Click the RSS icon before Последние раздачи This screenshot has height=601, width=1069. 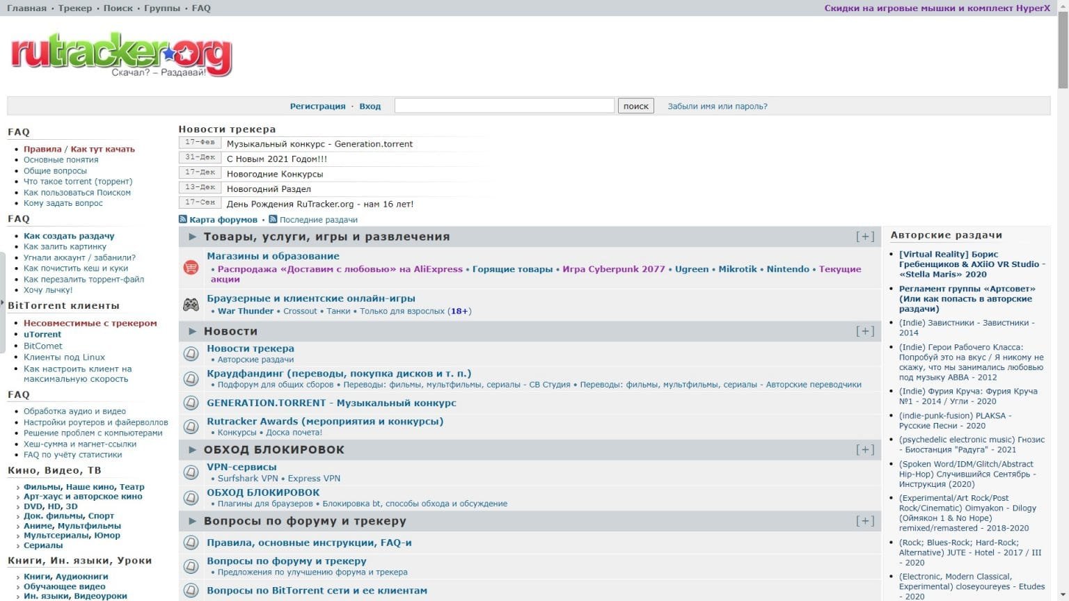click(273, 219)
